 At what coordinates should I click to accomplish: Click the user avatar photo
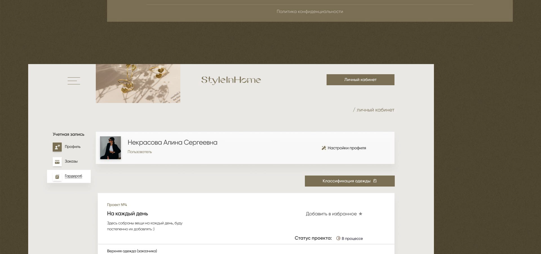click(x=110, y=148)
